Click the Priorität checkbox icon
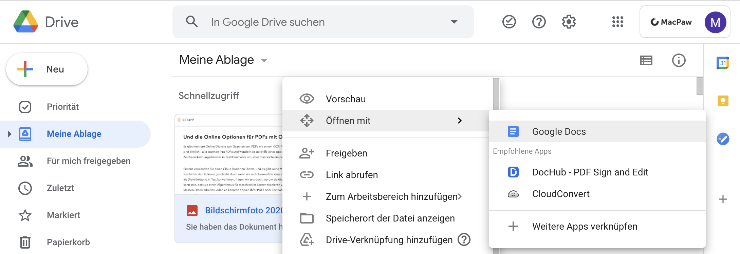Image resolution: width=740 pixels, height=254 pixels. pos(25,107)
